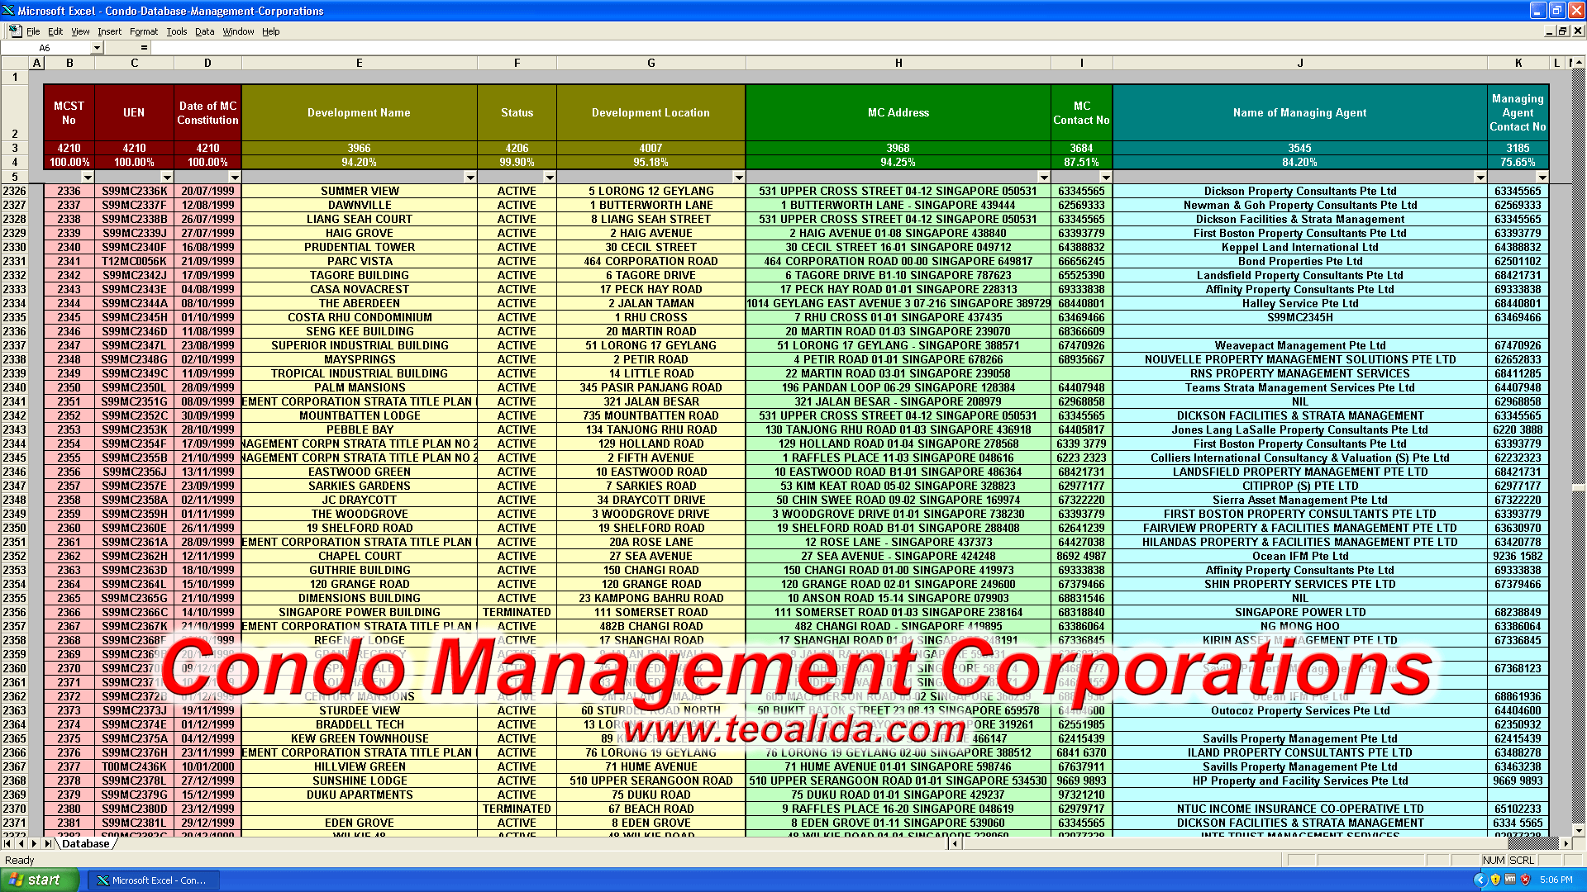Open the Status filter dropdown
The height and width of the screenshot is (892, 1587).
550,178
